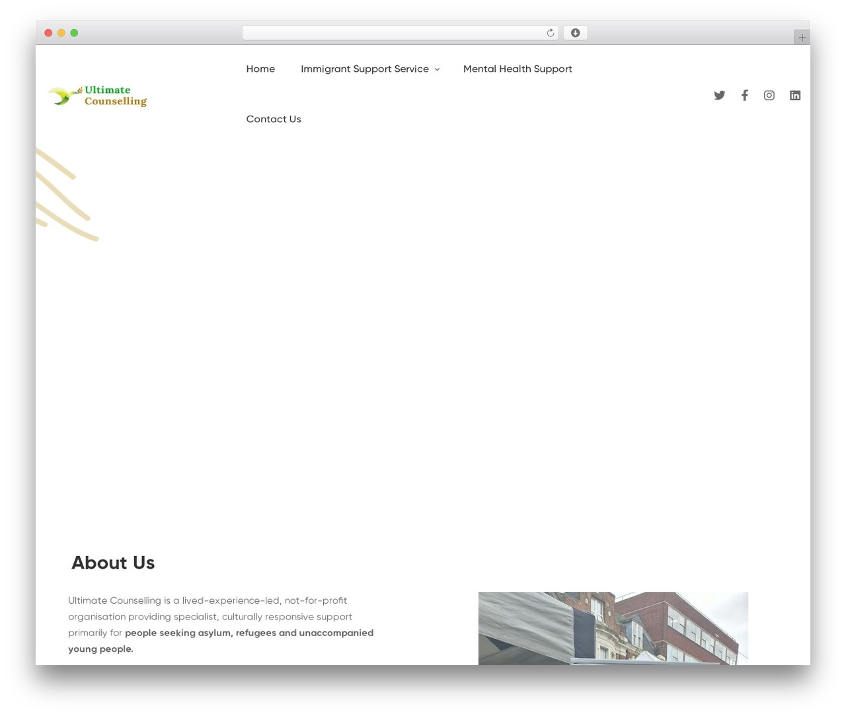Minimize the window with the yellow button
The image size is (846, 716).
coord(61,33)
